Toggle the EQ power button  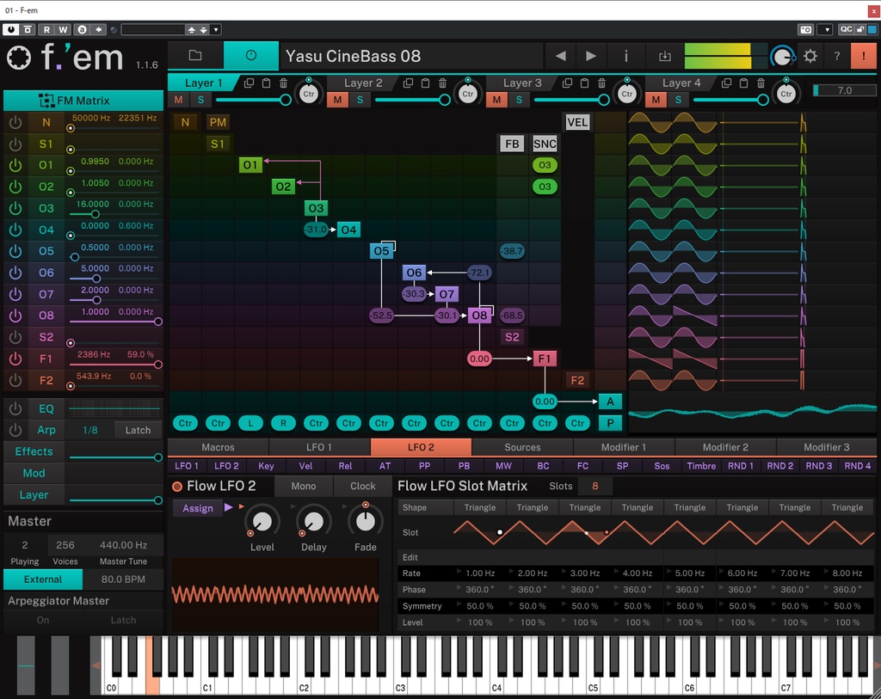point(15,408)
